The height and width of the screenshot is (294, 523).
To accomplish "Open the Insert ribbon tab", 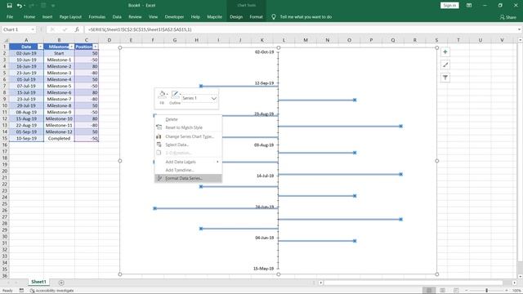I will [x=47, y=16].
